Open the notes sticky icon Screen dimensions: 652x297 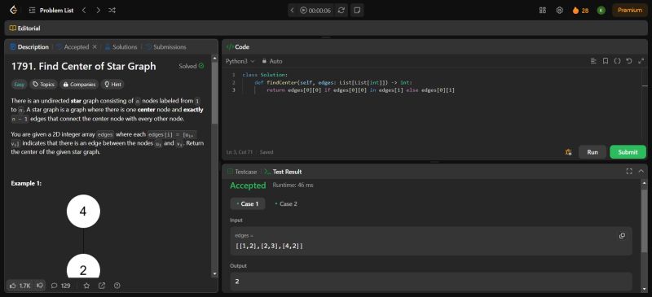click(x=356, y=11)
